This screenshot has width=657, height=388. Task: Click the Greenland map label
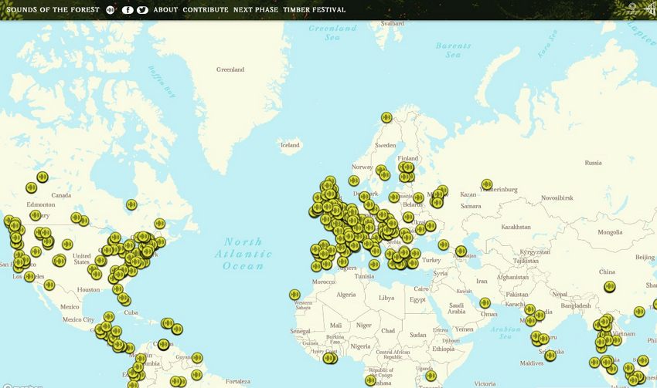(x=230, y=69)
